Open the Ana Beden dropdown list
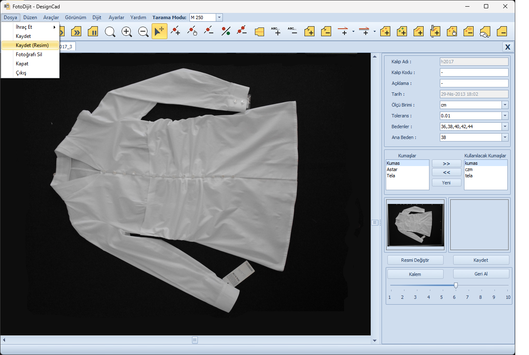This screenshot has width=529, height=355. pyautogui.click(x=505, y=137)
